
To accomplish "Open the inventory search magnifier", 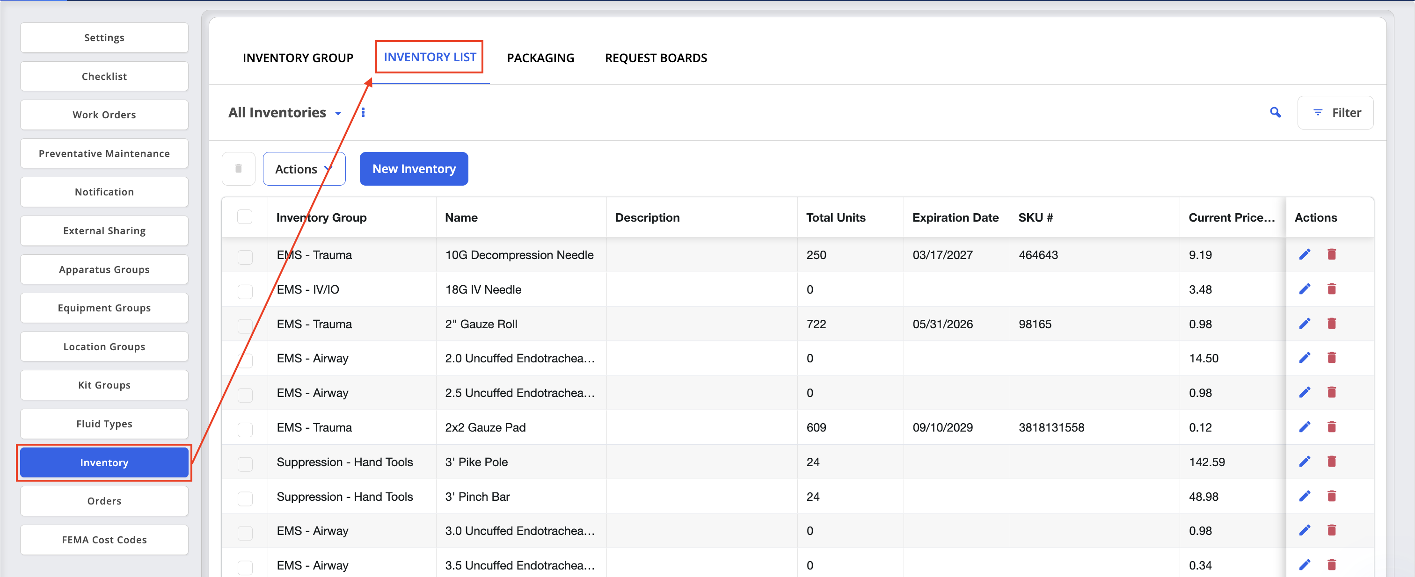I will point(1275,113).
